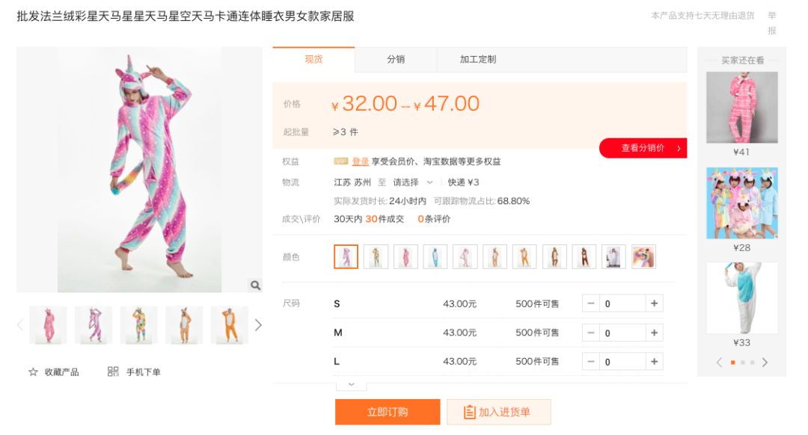Image resolution: width=808 pixels, height=435 pixels.
Task: Open the mobile order QR code icon
Action: 113,371
